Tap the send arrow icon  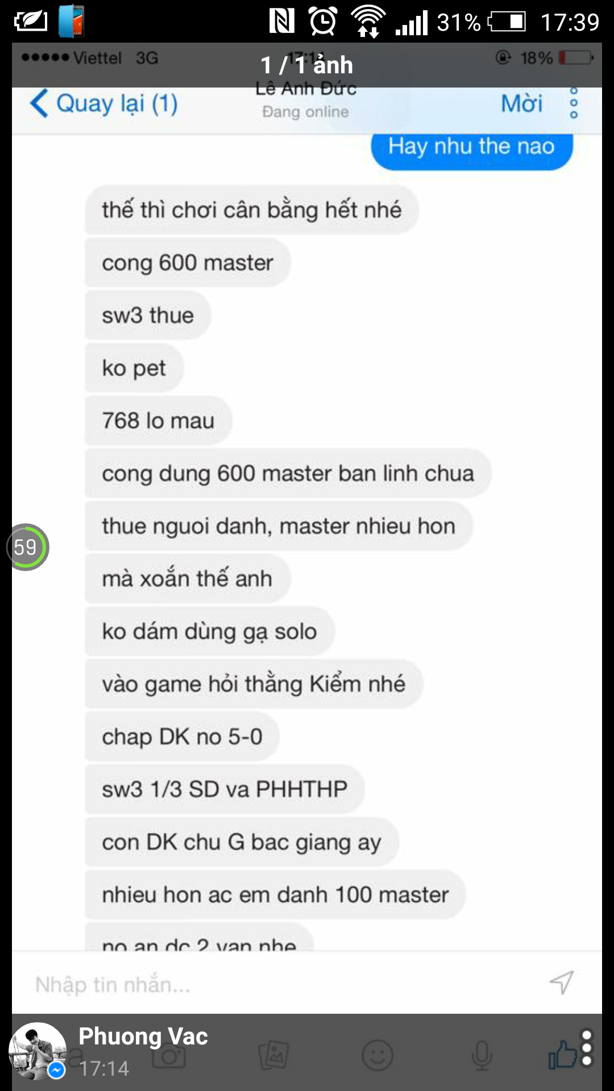point(561,982)
